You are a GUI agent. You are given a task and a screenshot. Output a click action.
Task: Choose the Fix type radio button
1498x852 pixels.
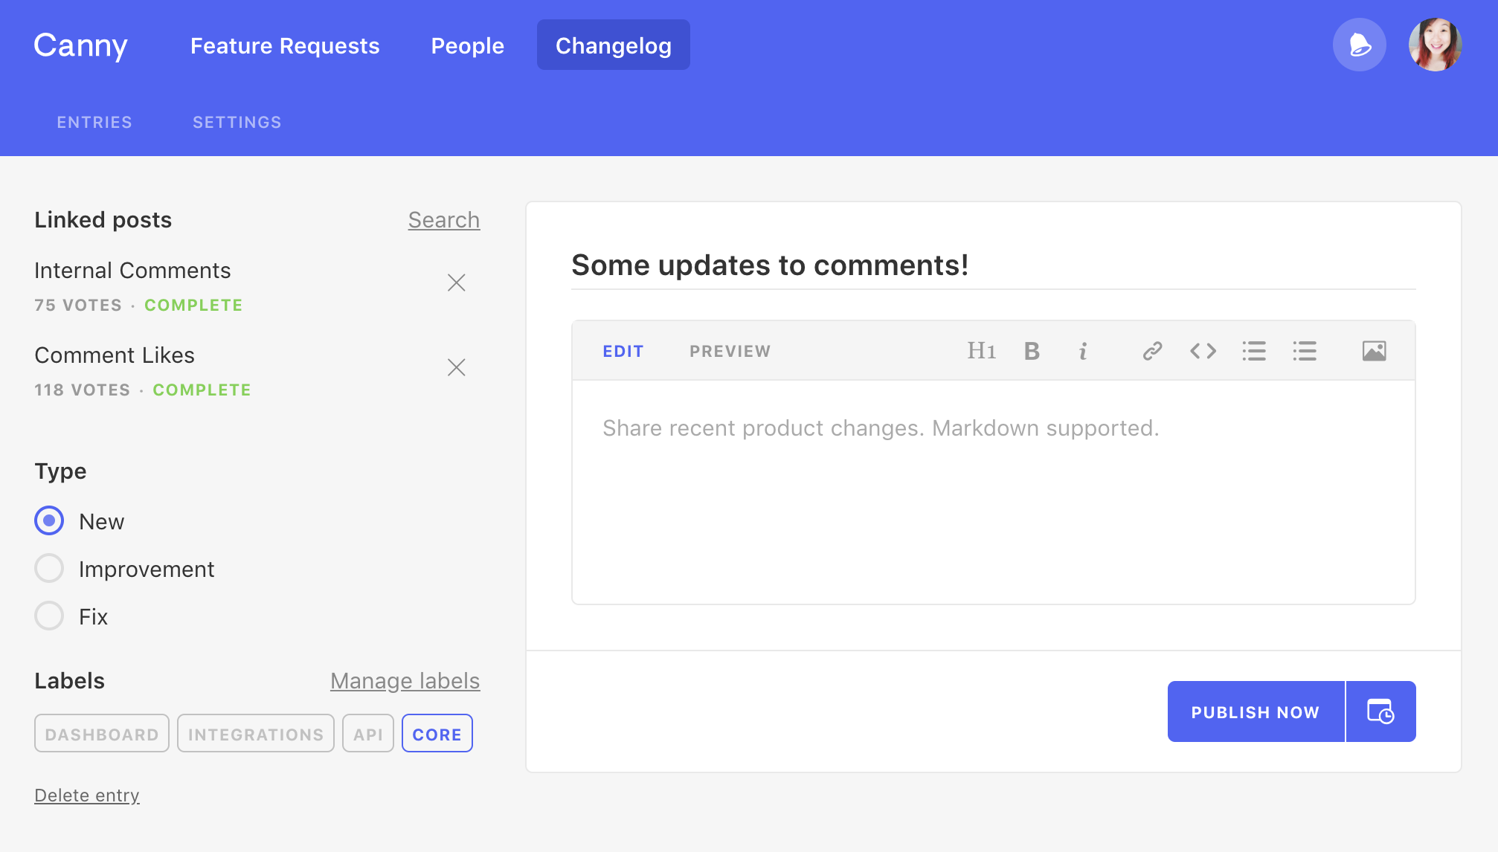(x=49, y=616)
